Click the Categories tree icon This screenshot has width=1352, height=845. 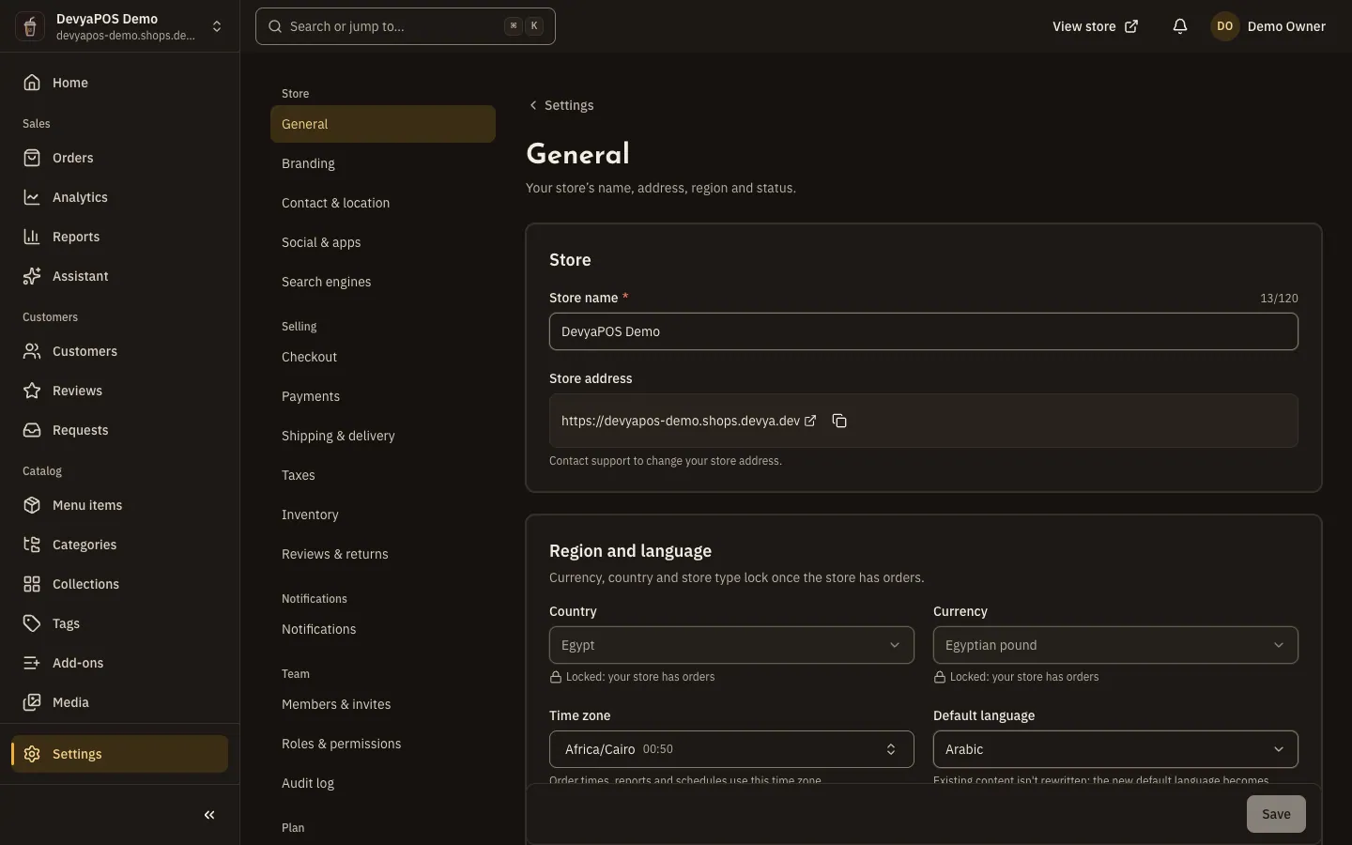click(x=32, y=545)
